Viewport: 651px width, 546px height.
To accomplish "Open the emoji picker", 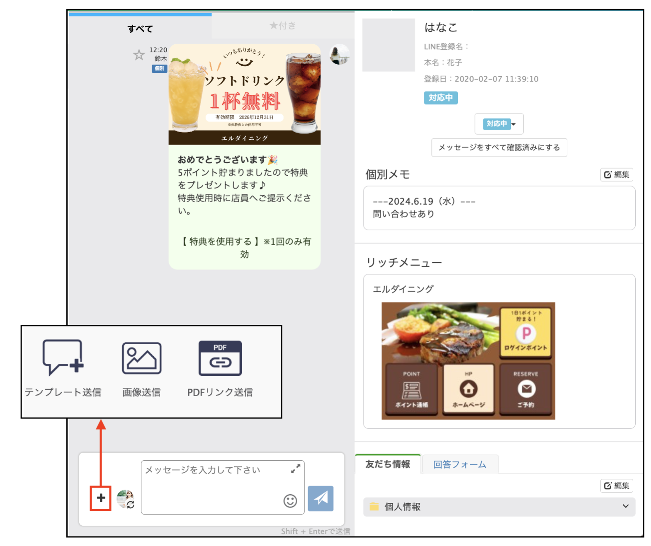I will point(290,501).
